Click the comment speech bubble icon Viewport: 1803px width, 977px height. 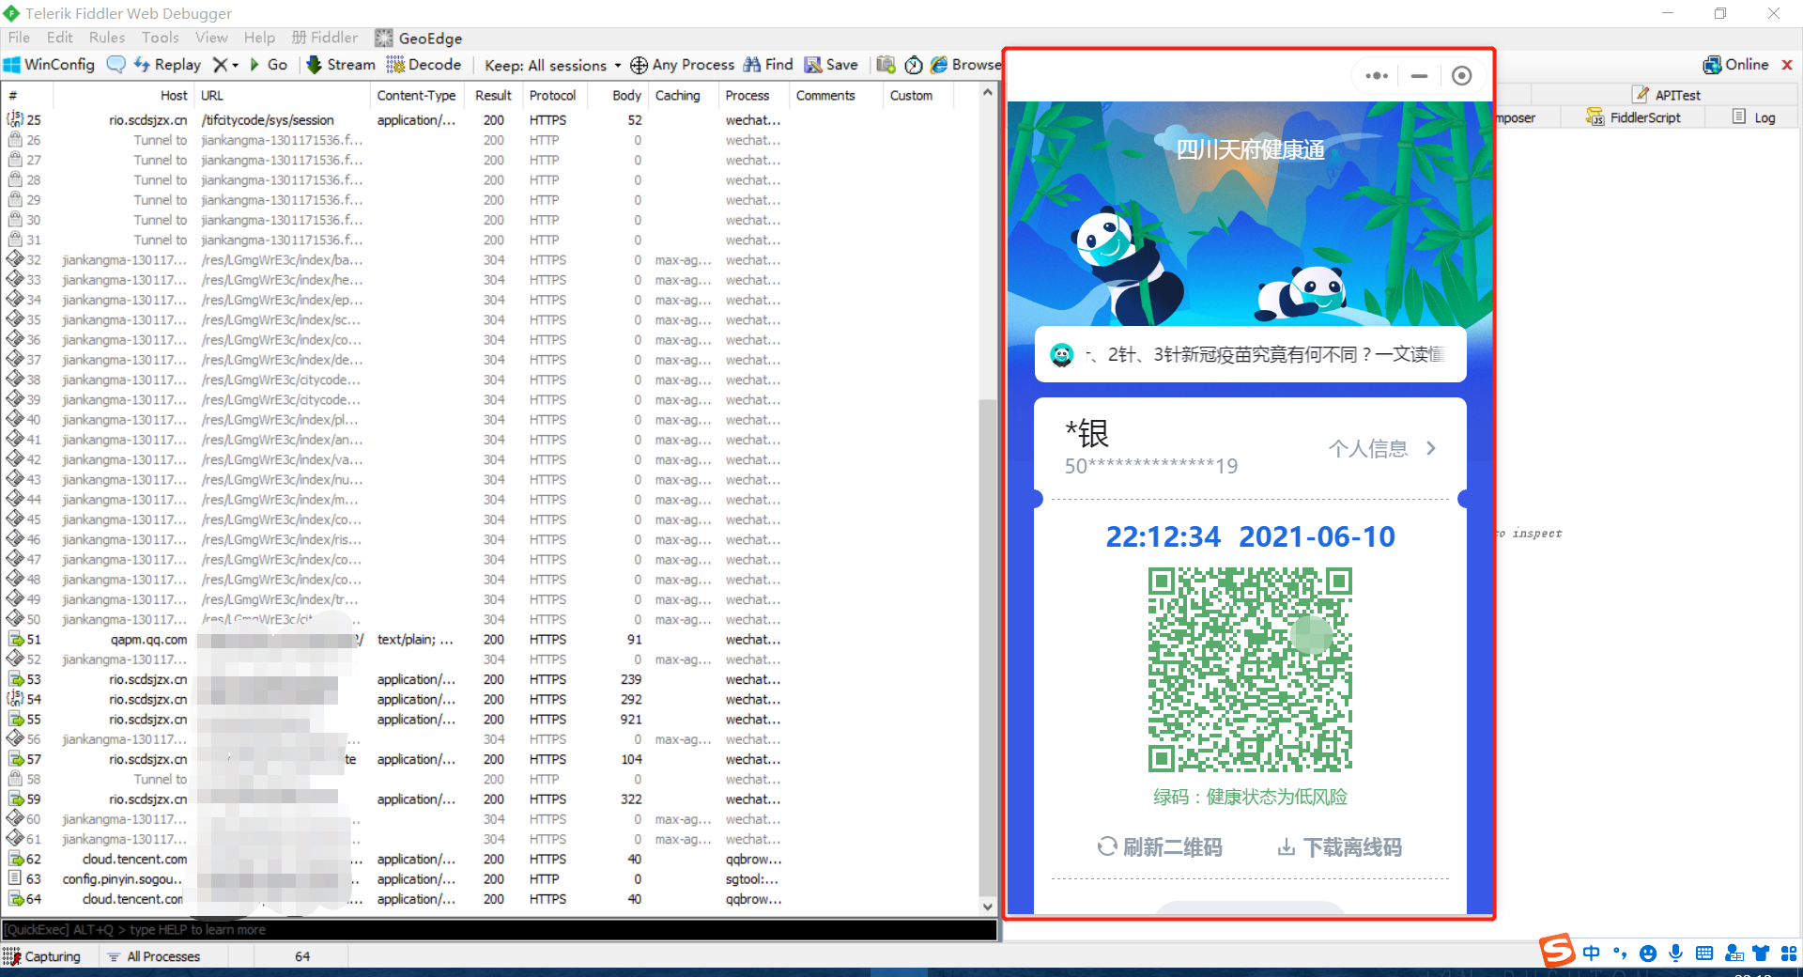[116, 65]
